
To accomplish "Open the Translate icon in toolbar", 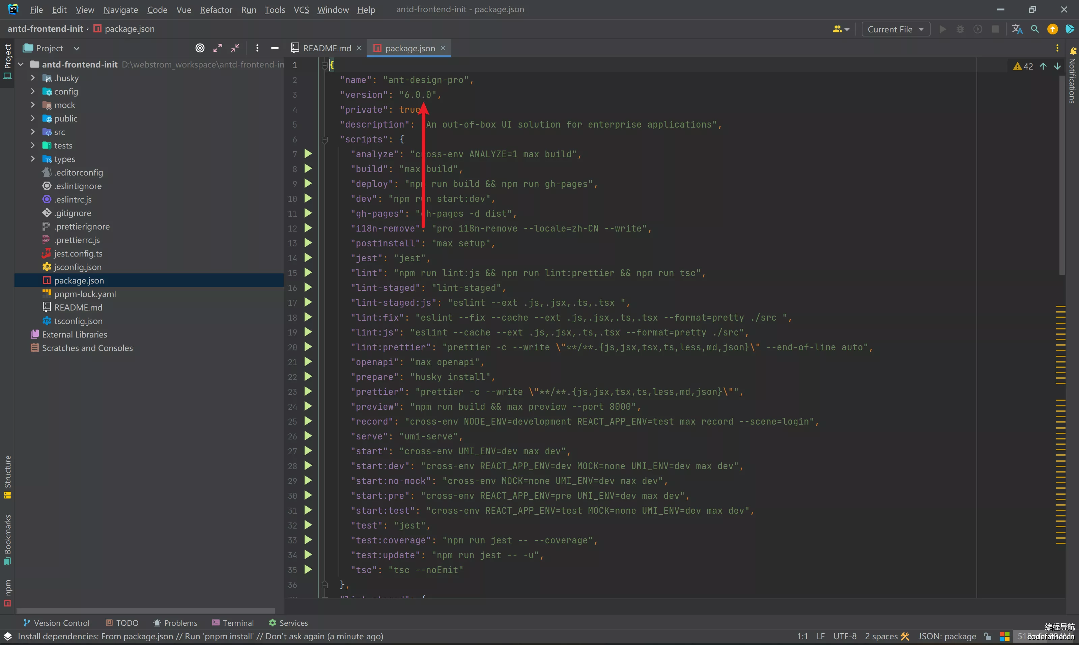I will (x=1017, y=29).
